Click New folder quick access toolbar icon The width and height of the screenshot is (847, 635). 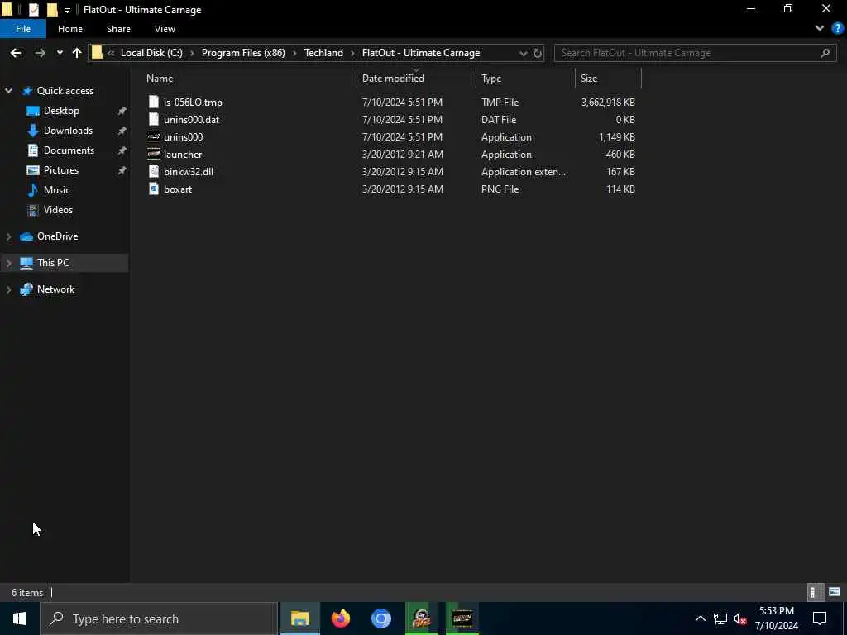click(x=52, y=10)
